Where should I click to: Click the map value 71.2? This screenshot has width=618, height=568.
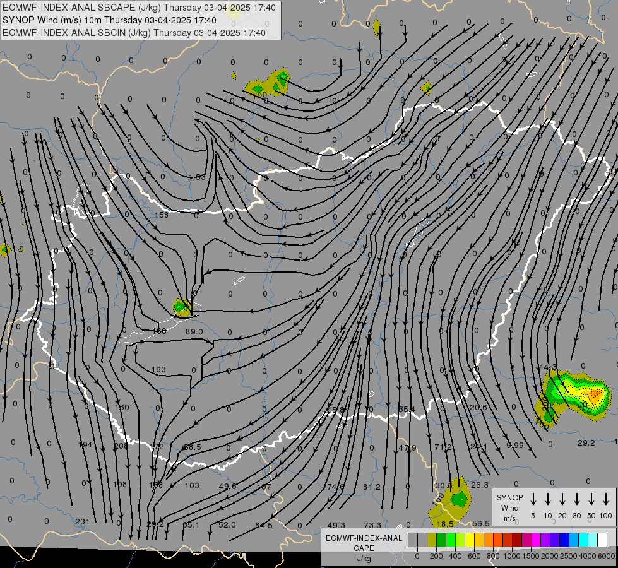click(x=443, y=447)
